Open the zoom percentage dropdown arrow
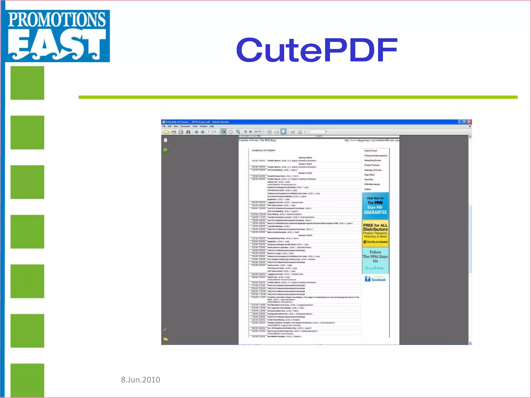 click(264, 132)
